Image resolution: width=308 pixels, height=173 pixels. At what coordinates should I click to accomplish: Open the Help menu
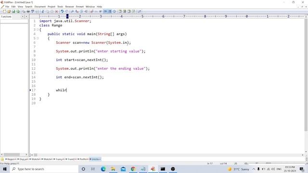click(100, 7)
